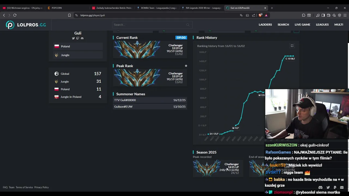Click the OP.GG button beside Current Rank
Viewport: 349px width, 196px height.
point(181,38)
